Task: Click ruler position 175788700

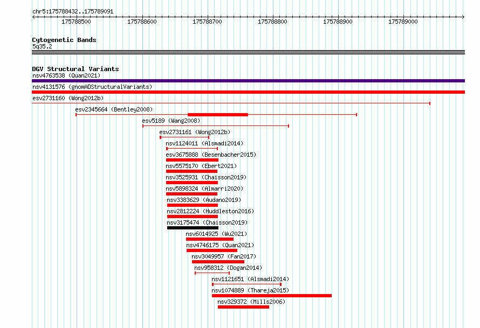Action: 207,22
